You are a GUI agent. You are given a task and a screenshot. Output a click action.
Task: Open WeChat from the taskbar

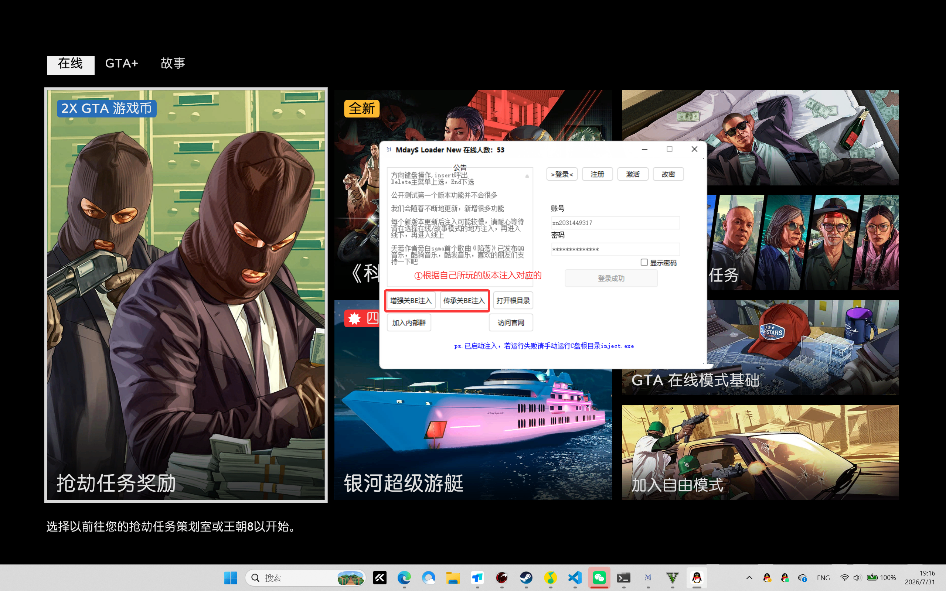point(599,578)
